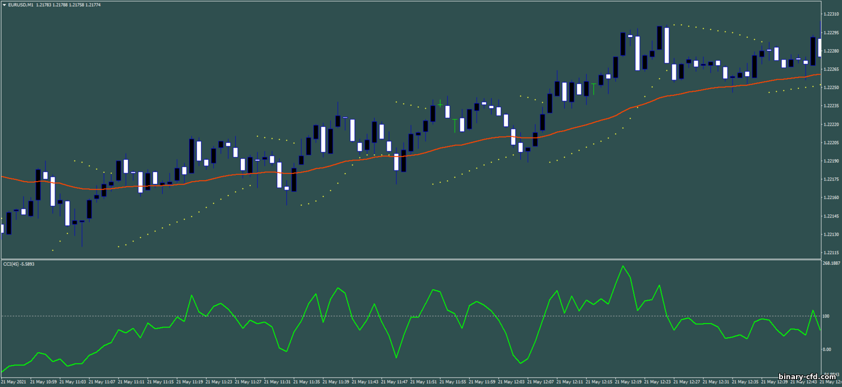Click the EURUSD,M1 chart title text
Image resolution: width=842 pixels, height=387 pixels.
[x=20, y=6]
